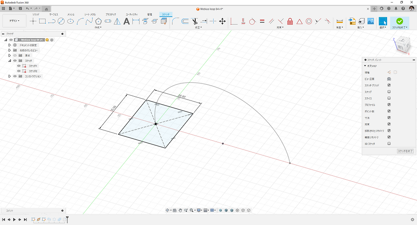The image size is (417, 225).
Task: Select the Fillet tool
Action: (x=175, y=21)
